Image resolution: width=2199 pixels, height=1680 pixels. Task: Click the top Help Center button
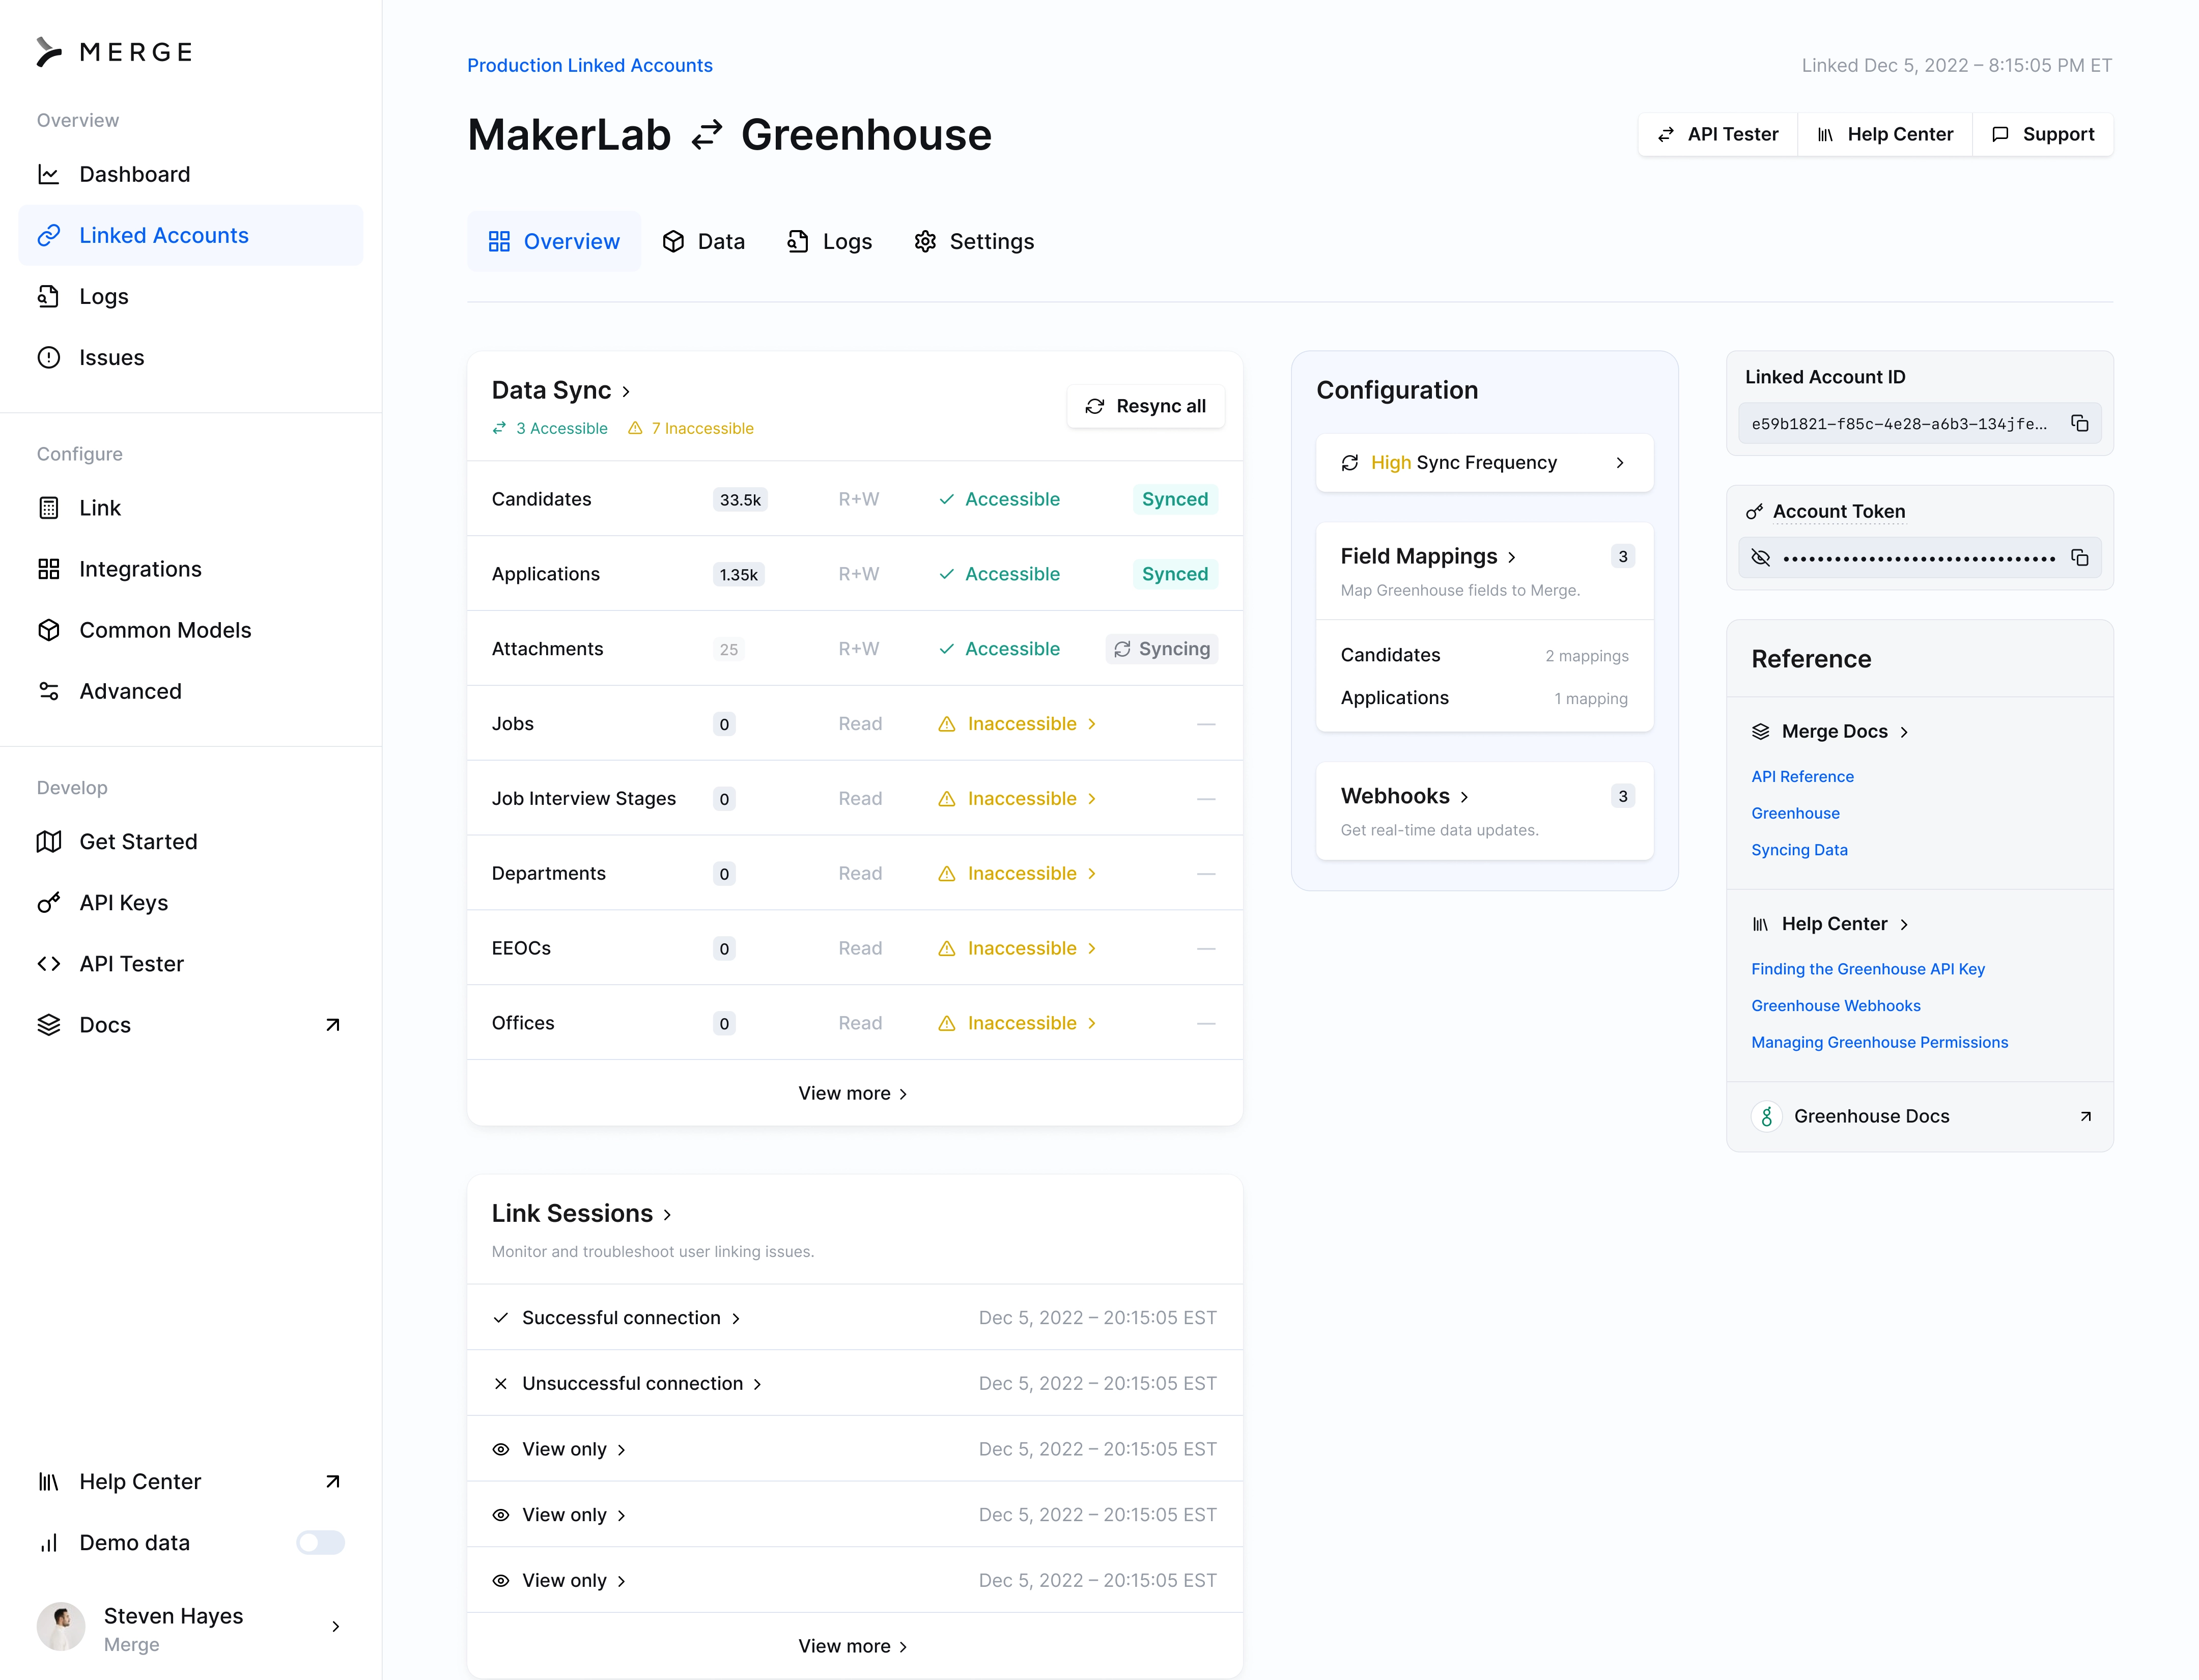tap(1885, 134)
